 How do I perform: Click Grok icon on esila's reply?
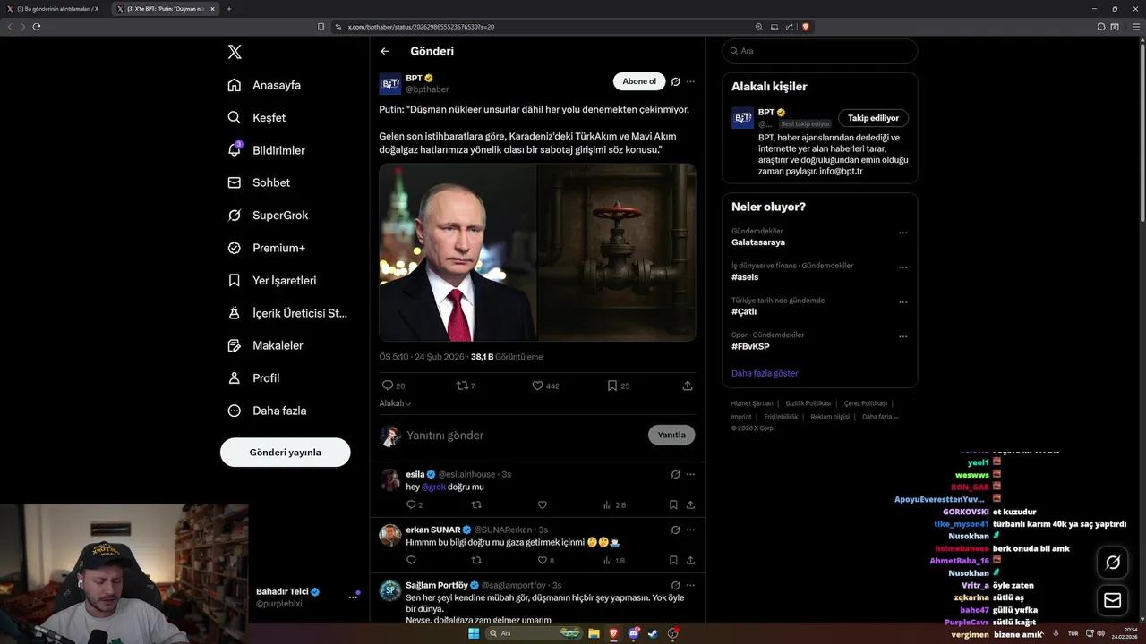tap(675, 474)
